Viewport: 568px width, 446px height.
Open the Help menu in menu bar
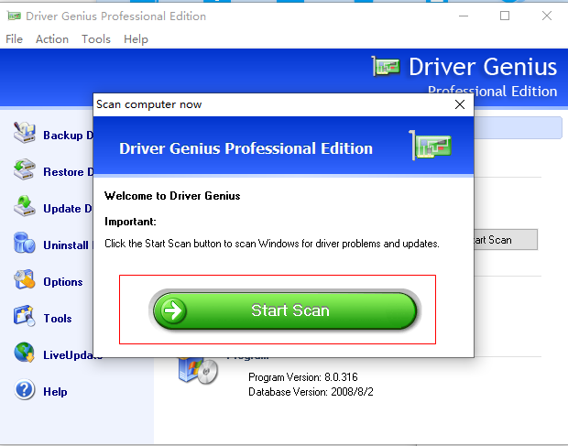[136, 39]
